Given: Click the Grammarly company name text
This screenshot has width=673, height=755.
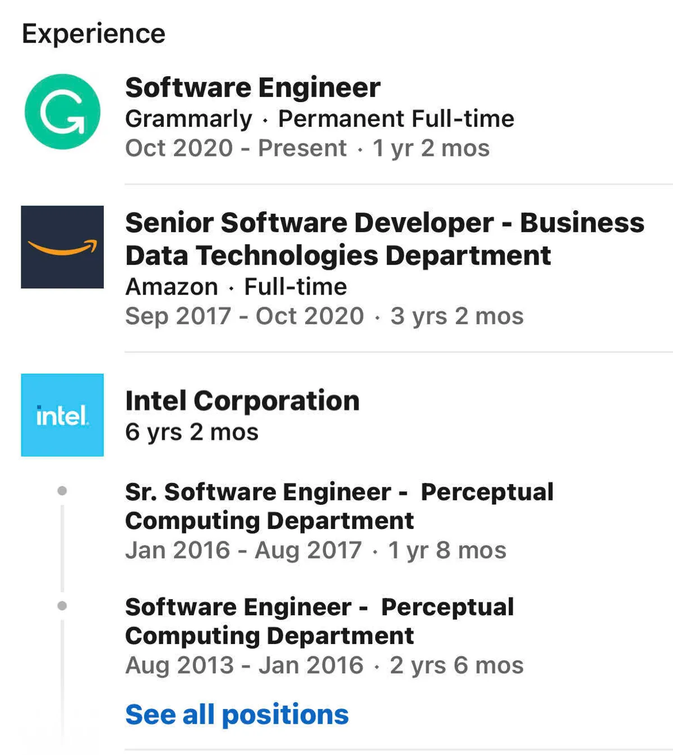Looking at the screenshot, I should [188, 119].
